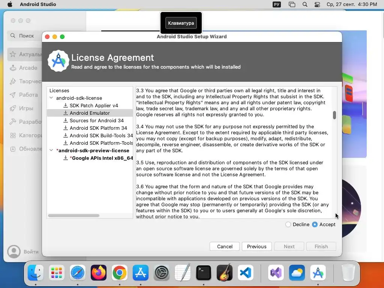Select the Accept radio button
The image size is (384, 288).
tap(315, 224)
